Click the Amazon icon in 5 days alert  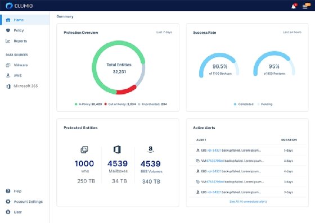click(197, 150)
